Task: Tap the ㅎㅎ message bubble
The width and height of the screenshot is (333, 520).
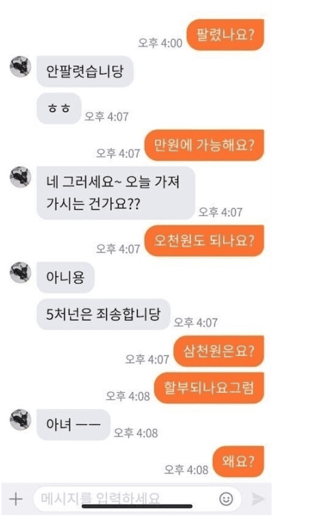Action: (x=59, y=109)
